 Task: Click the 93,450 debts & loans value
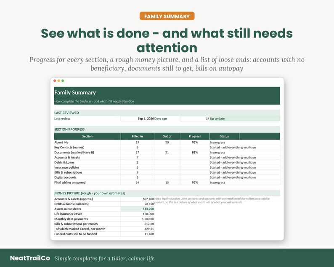click(138, 204)
